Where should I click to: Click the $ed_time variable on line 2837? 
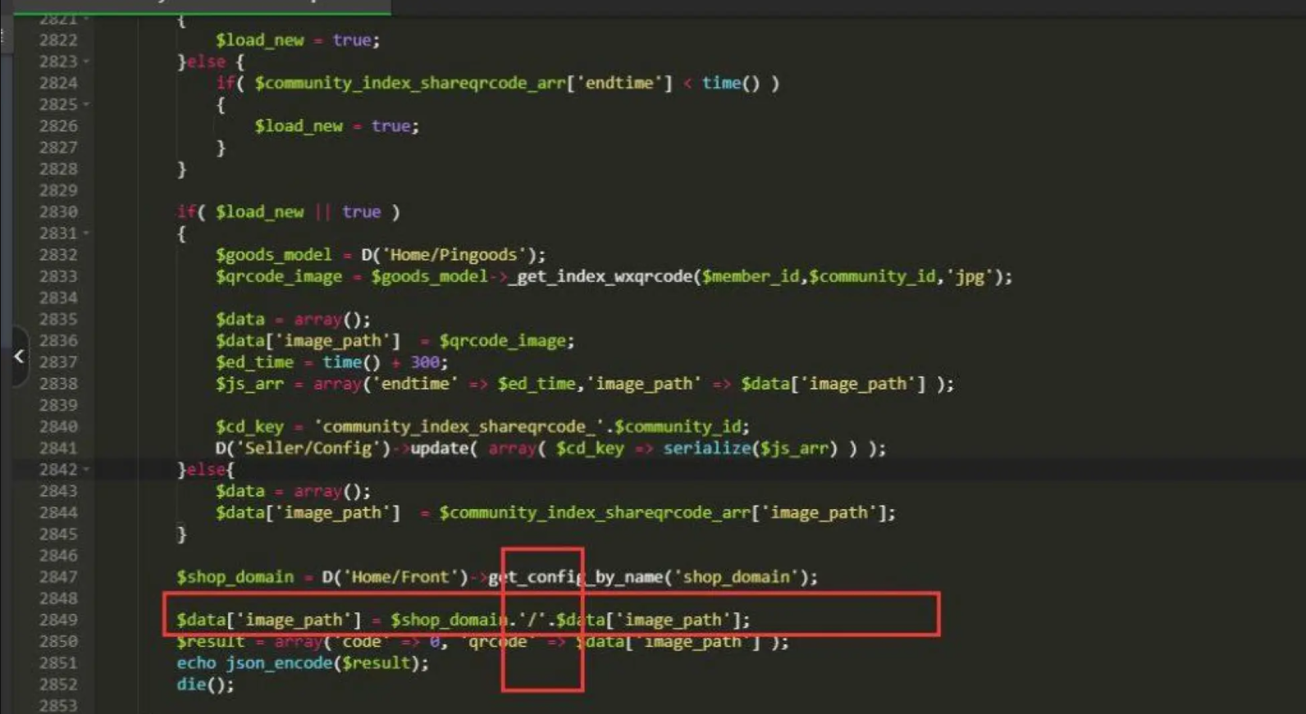point(254,362)
